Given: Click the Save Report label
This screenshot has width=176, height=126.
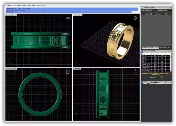Looking at the screenshot, I should click(158, 14).
